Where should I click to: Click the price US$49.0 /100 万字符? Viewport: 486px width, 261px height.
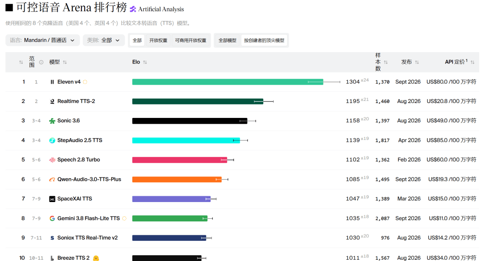[451, 121]
